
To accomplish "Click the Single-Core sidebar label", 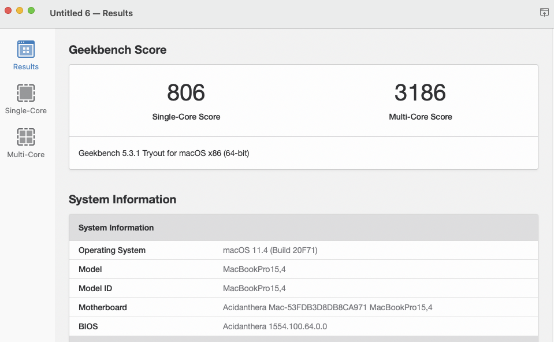I will (26, 110).
